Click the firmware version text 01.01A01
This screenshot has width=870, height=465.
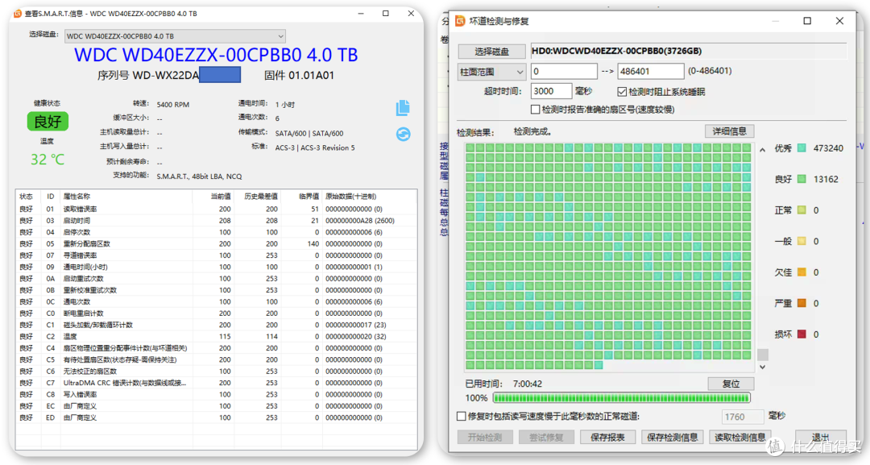click(311, 76)
